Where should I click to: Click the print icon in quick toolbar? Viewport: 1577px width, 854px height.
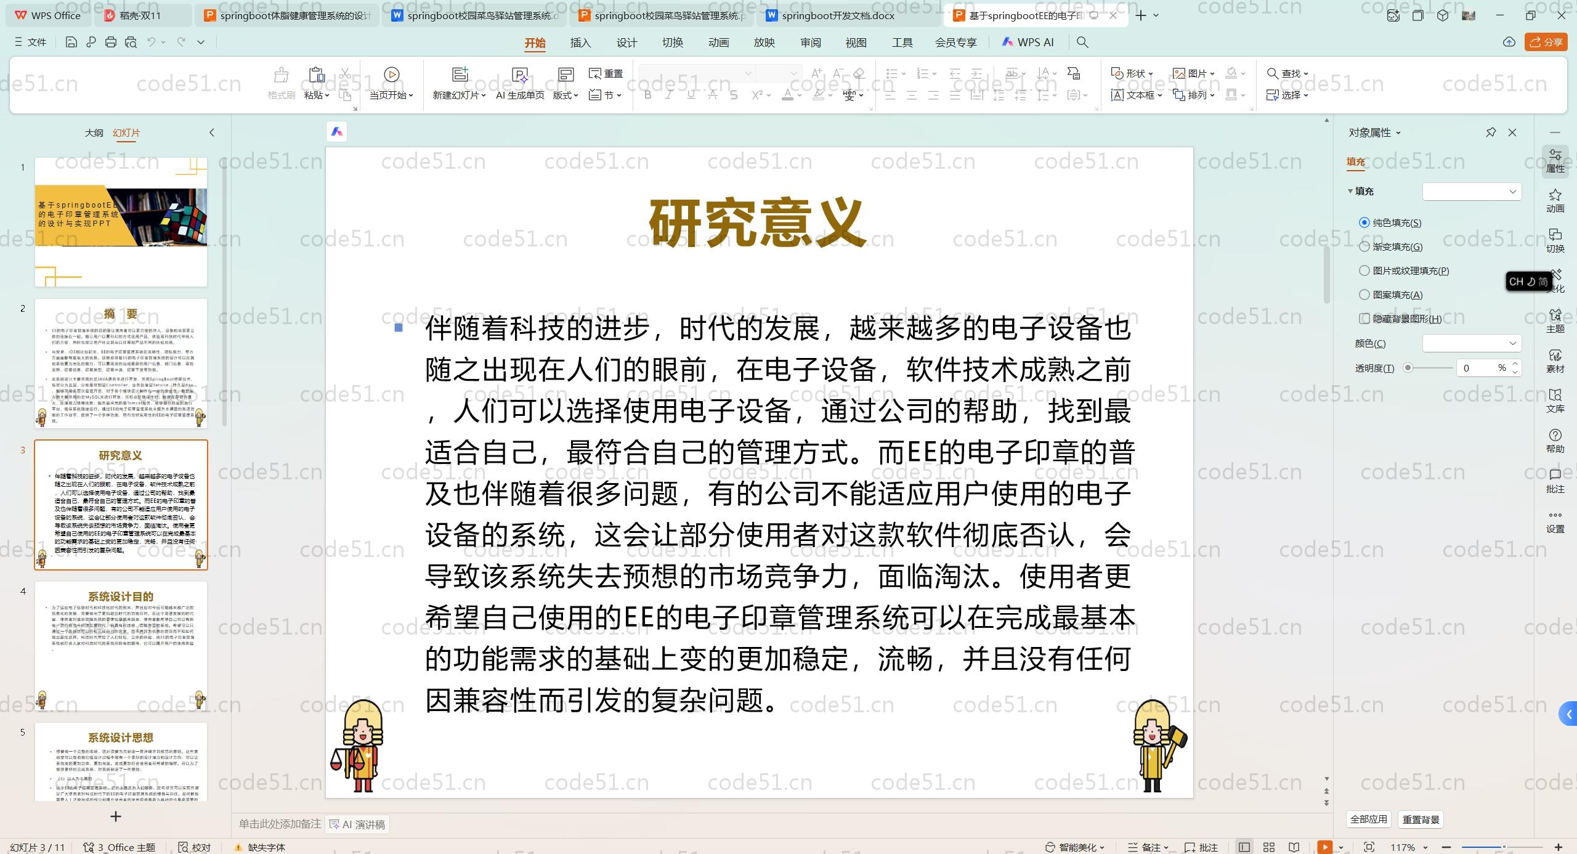[111, 42]
